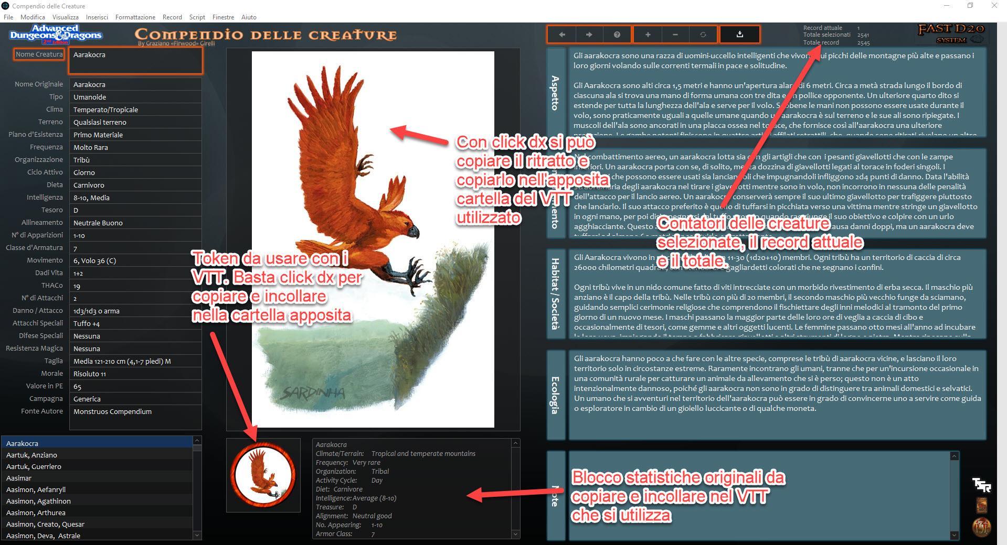Go to next record with right arrow

[x=589, y=35]
